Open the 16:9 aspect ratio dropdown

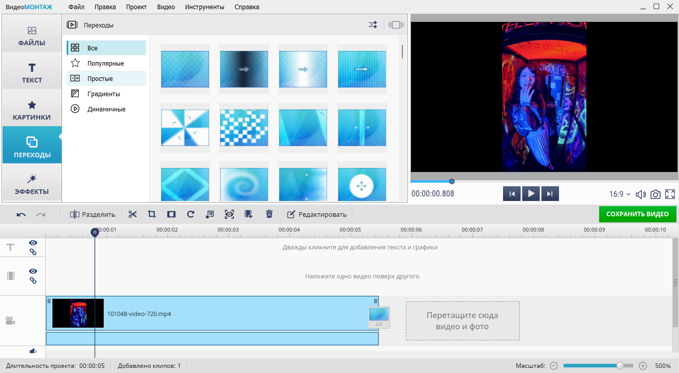pyautogui.click(x=620, y=194)
